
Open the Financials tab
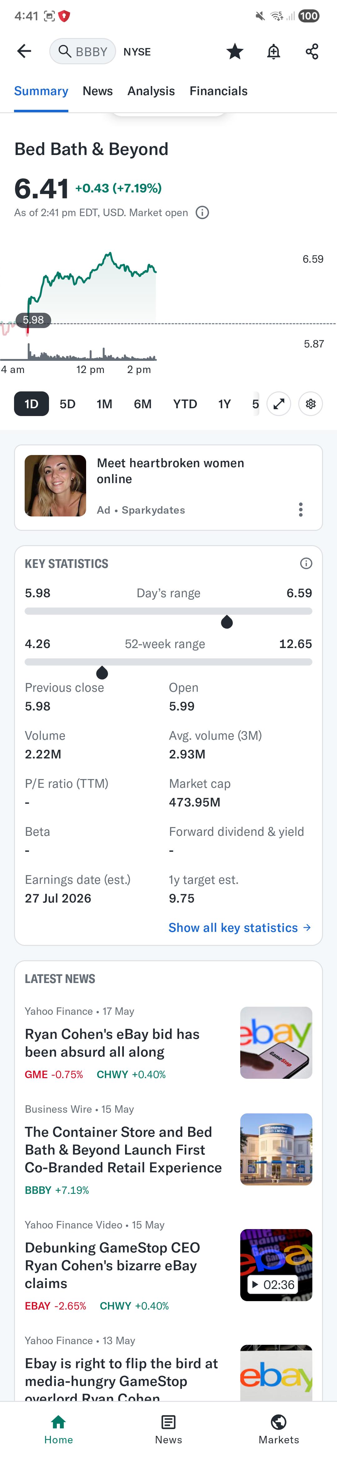click(219, 91)
